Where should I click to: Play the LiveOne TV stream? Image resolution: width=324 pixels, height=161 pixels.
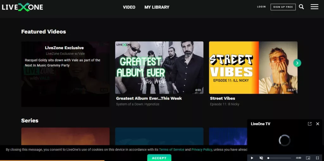[x=252, y=158]
